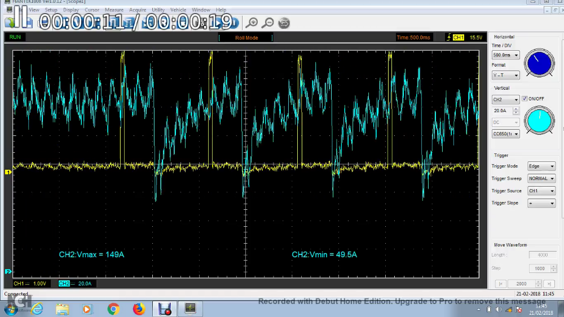Toggle the channel ON/OFF checkbox
564x317 pixels.
pyautogui.click(x=525, y=99)
